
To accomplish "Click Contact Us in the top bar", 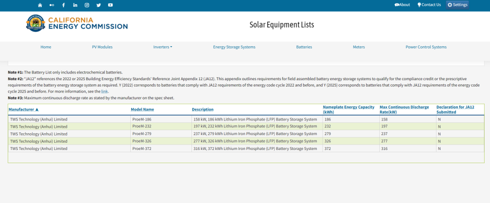I will click(x=429, y=5).
